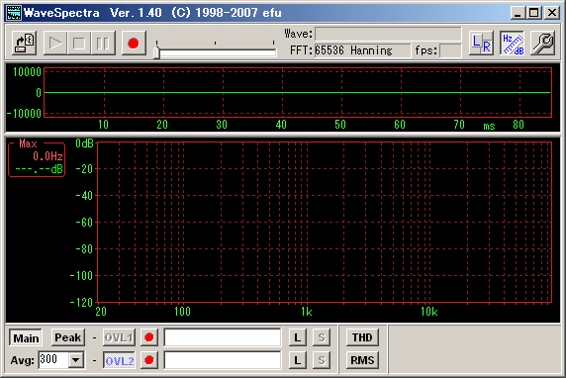Click the Avg value field showing 300
Image resolution: width=566 pixels, height=378 pixels.
click(x=53, y=360)
